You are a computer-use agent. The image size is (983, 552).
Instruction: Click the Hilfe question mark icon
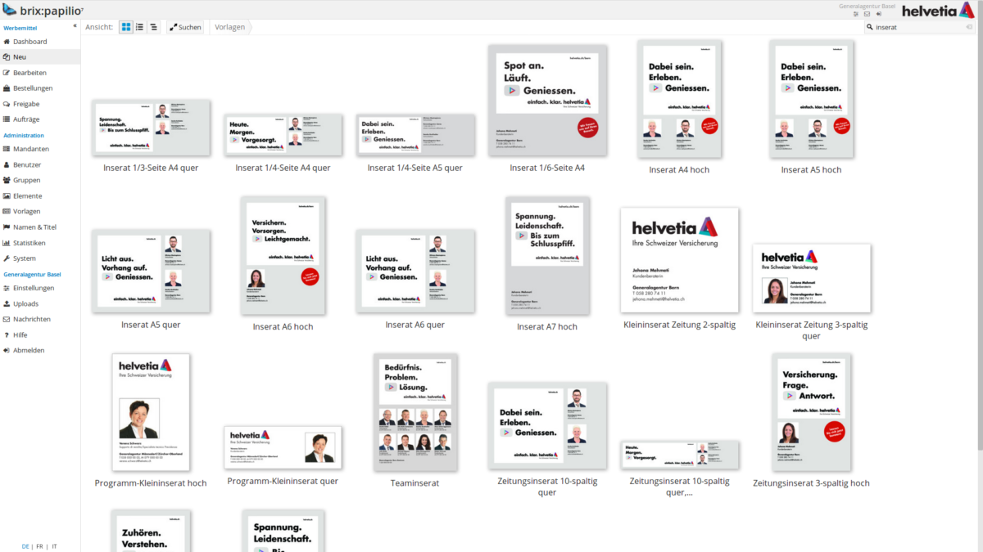[x=7, y=334]
